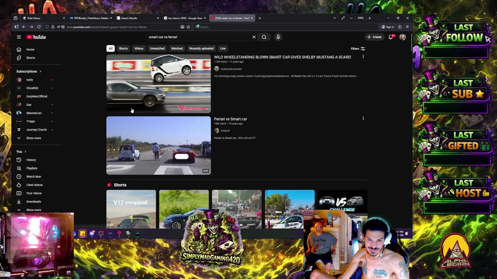Open the victoryredcolorado channel link
497x279 pixels.
(231, 69)
